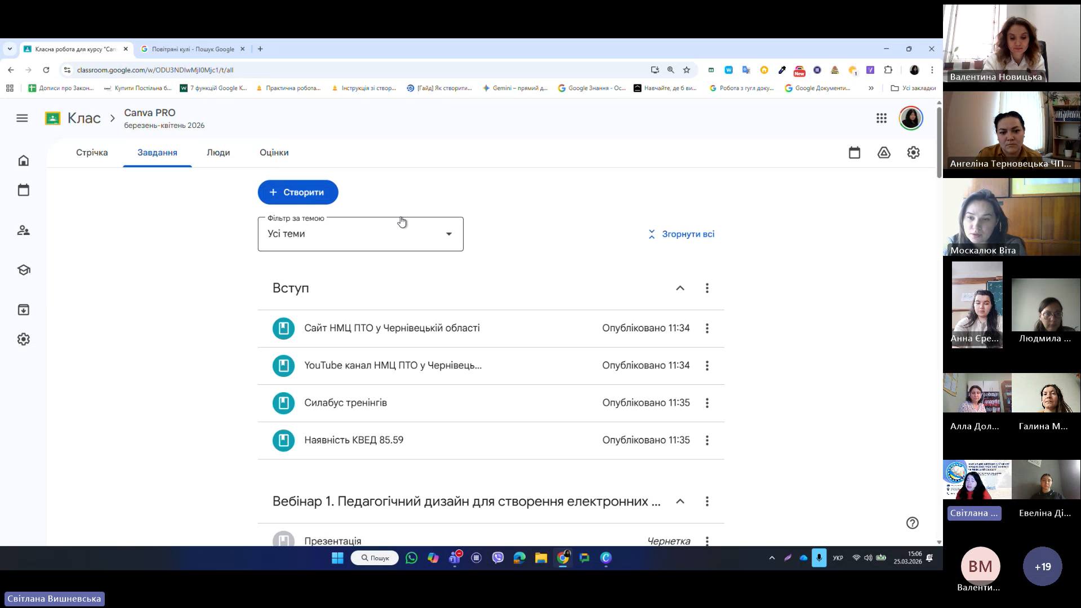Screen dimensions: 1081x608
Task: Switch to the Стрічка tab
Action: pos(92,153)
